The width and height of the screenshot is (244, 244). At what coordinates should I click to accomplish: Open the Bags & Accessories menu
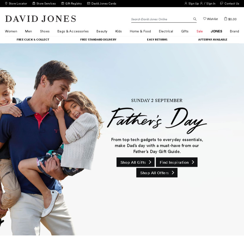(73, 31)
